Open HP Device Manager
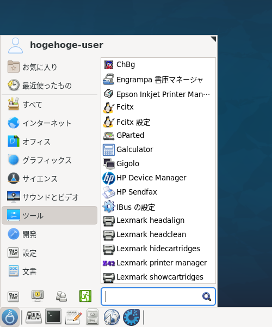 click(x=158, y=178)
